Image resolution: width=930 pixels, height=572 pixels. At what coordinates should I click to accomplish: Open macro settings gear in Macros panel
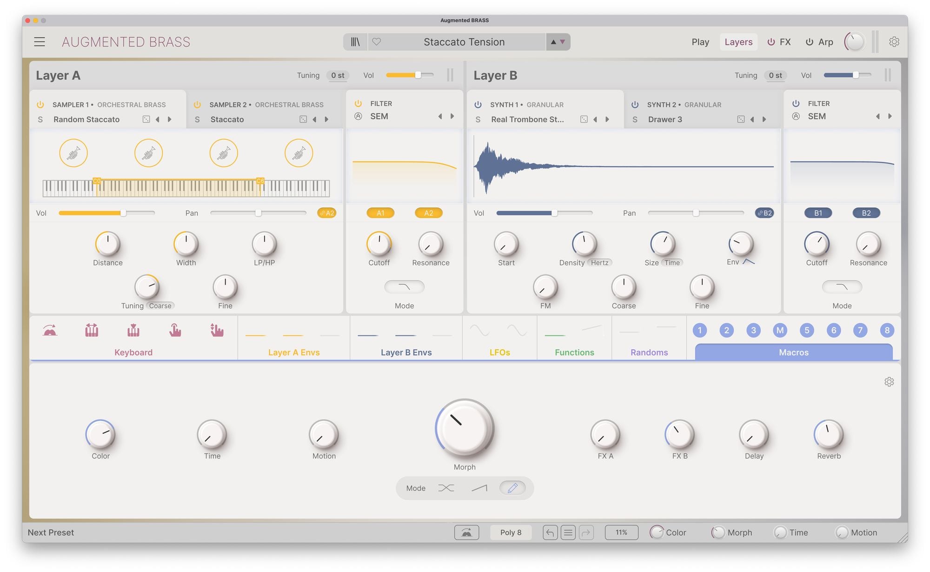click(x=889, y=382)
